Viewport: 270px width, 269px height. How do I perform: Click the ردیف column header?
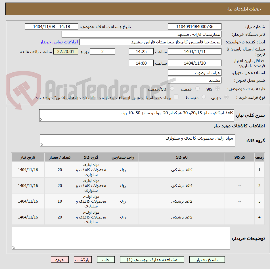259,157
